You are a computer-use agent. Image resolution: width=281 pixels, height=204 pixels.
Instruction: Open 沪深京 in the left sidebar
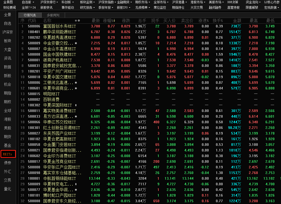7,32
